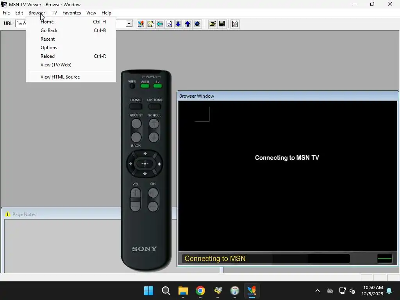
Task: Click the remote's left arrow on directional pad
Action: click(x=130, y=164)
